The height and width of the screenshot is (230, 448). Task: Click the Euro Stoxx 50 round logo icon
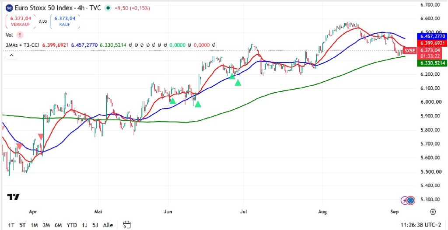click(x=9, y=8)
